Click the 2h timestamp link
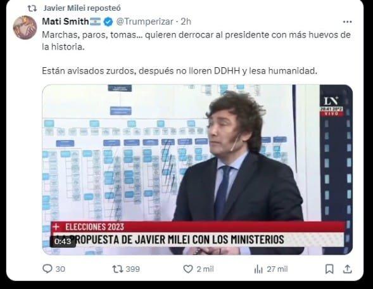Screen dimensions: 373x289 click(x=186, y=22)
